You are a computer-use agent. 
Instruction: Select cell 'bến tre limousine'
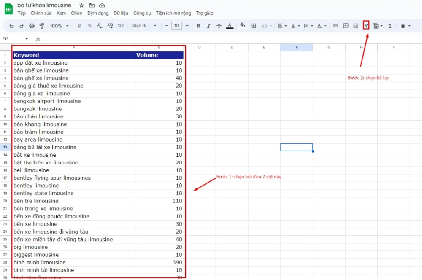point(73,201)
